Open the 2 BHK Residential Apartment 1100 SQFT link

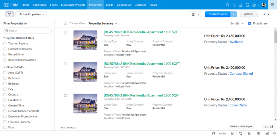tap(142, 32)
